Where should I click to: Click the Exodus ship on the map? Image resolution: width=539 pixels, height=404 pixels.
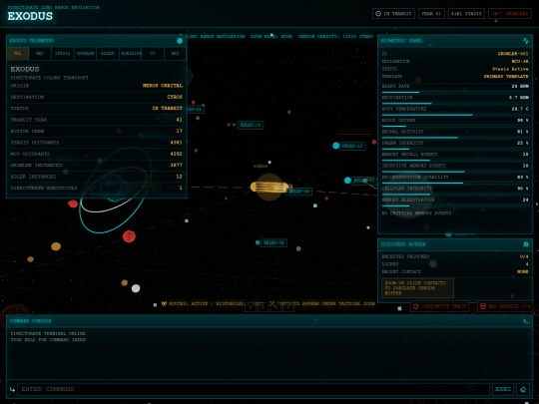point(269,187)
